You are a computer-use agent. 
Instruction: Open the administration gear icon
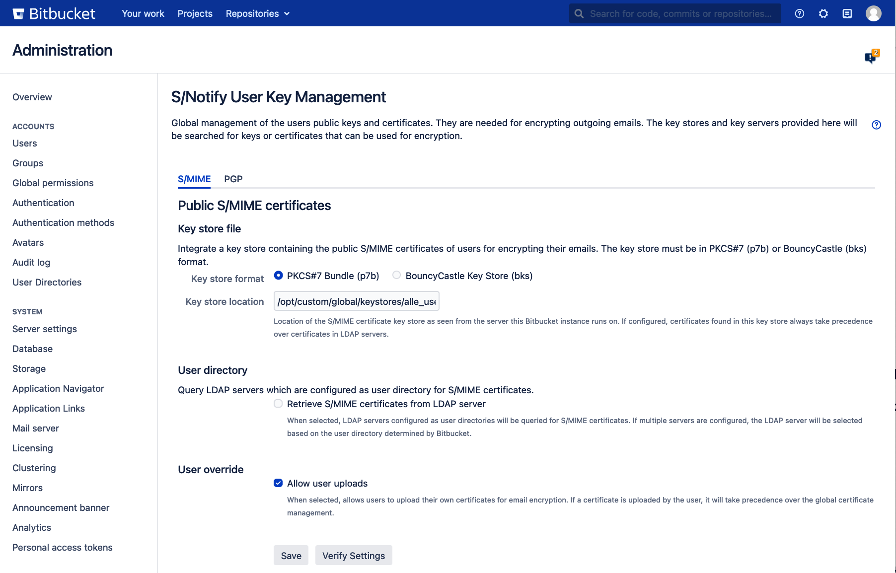[x=823, y=13]
